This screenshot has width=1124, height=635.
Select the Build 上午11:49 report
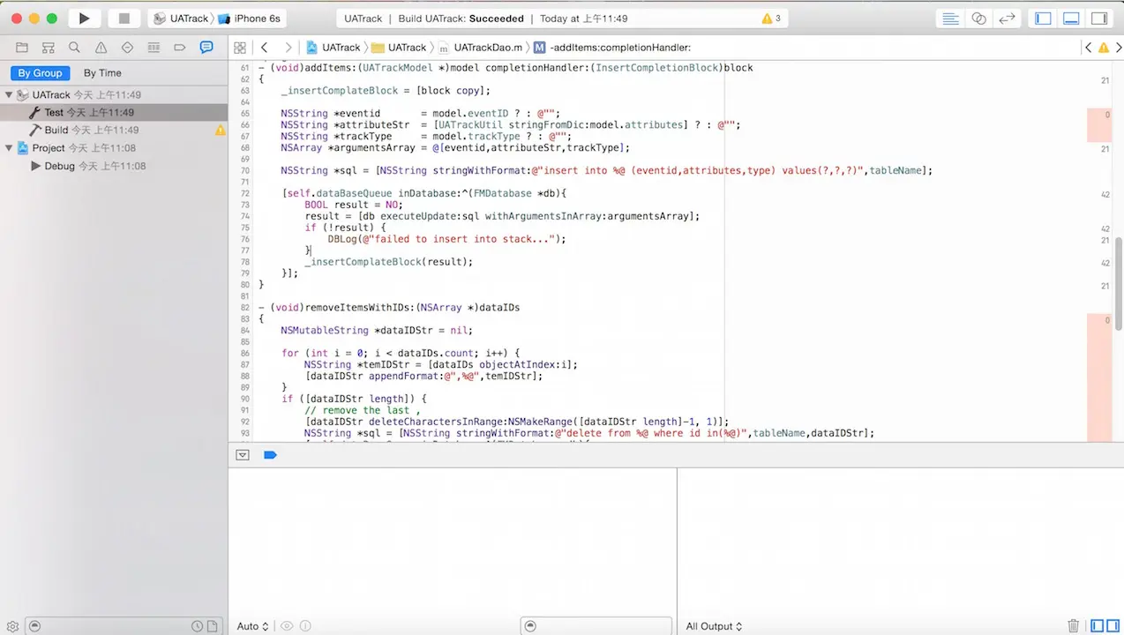click(114, 130)
